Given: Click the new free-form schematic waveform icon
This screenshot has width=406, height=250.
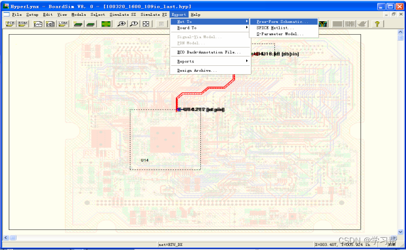Looking at the screenshot, I should pos(38,24).
